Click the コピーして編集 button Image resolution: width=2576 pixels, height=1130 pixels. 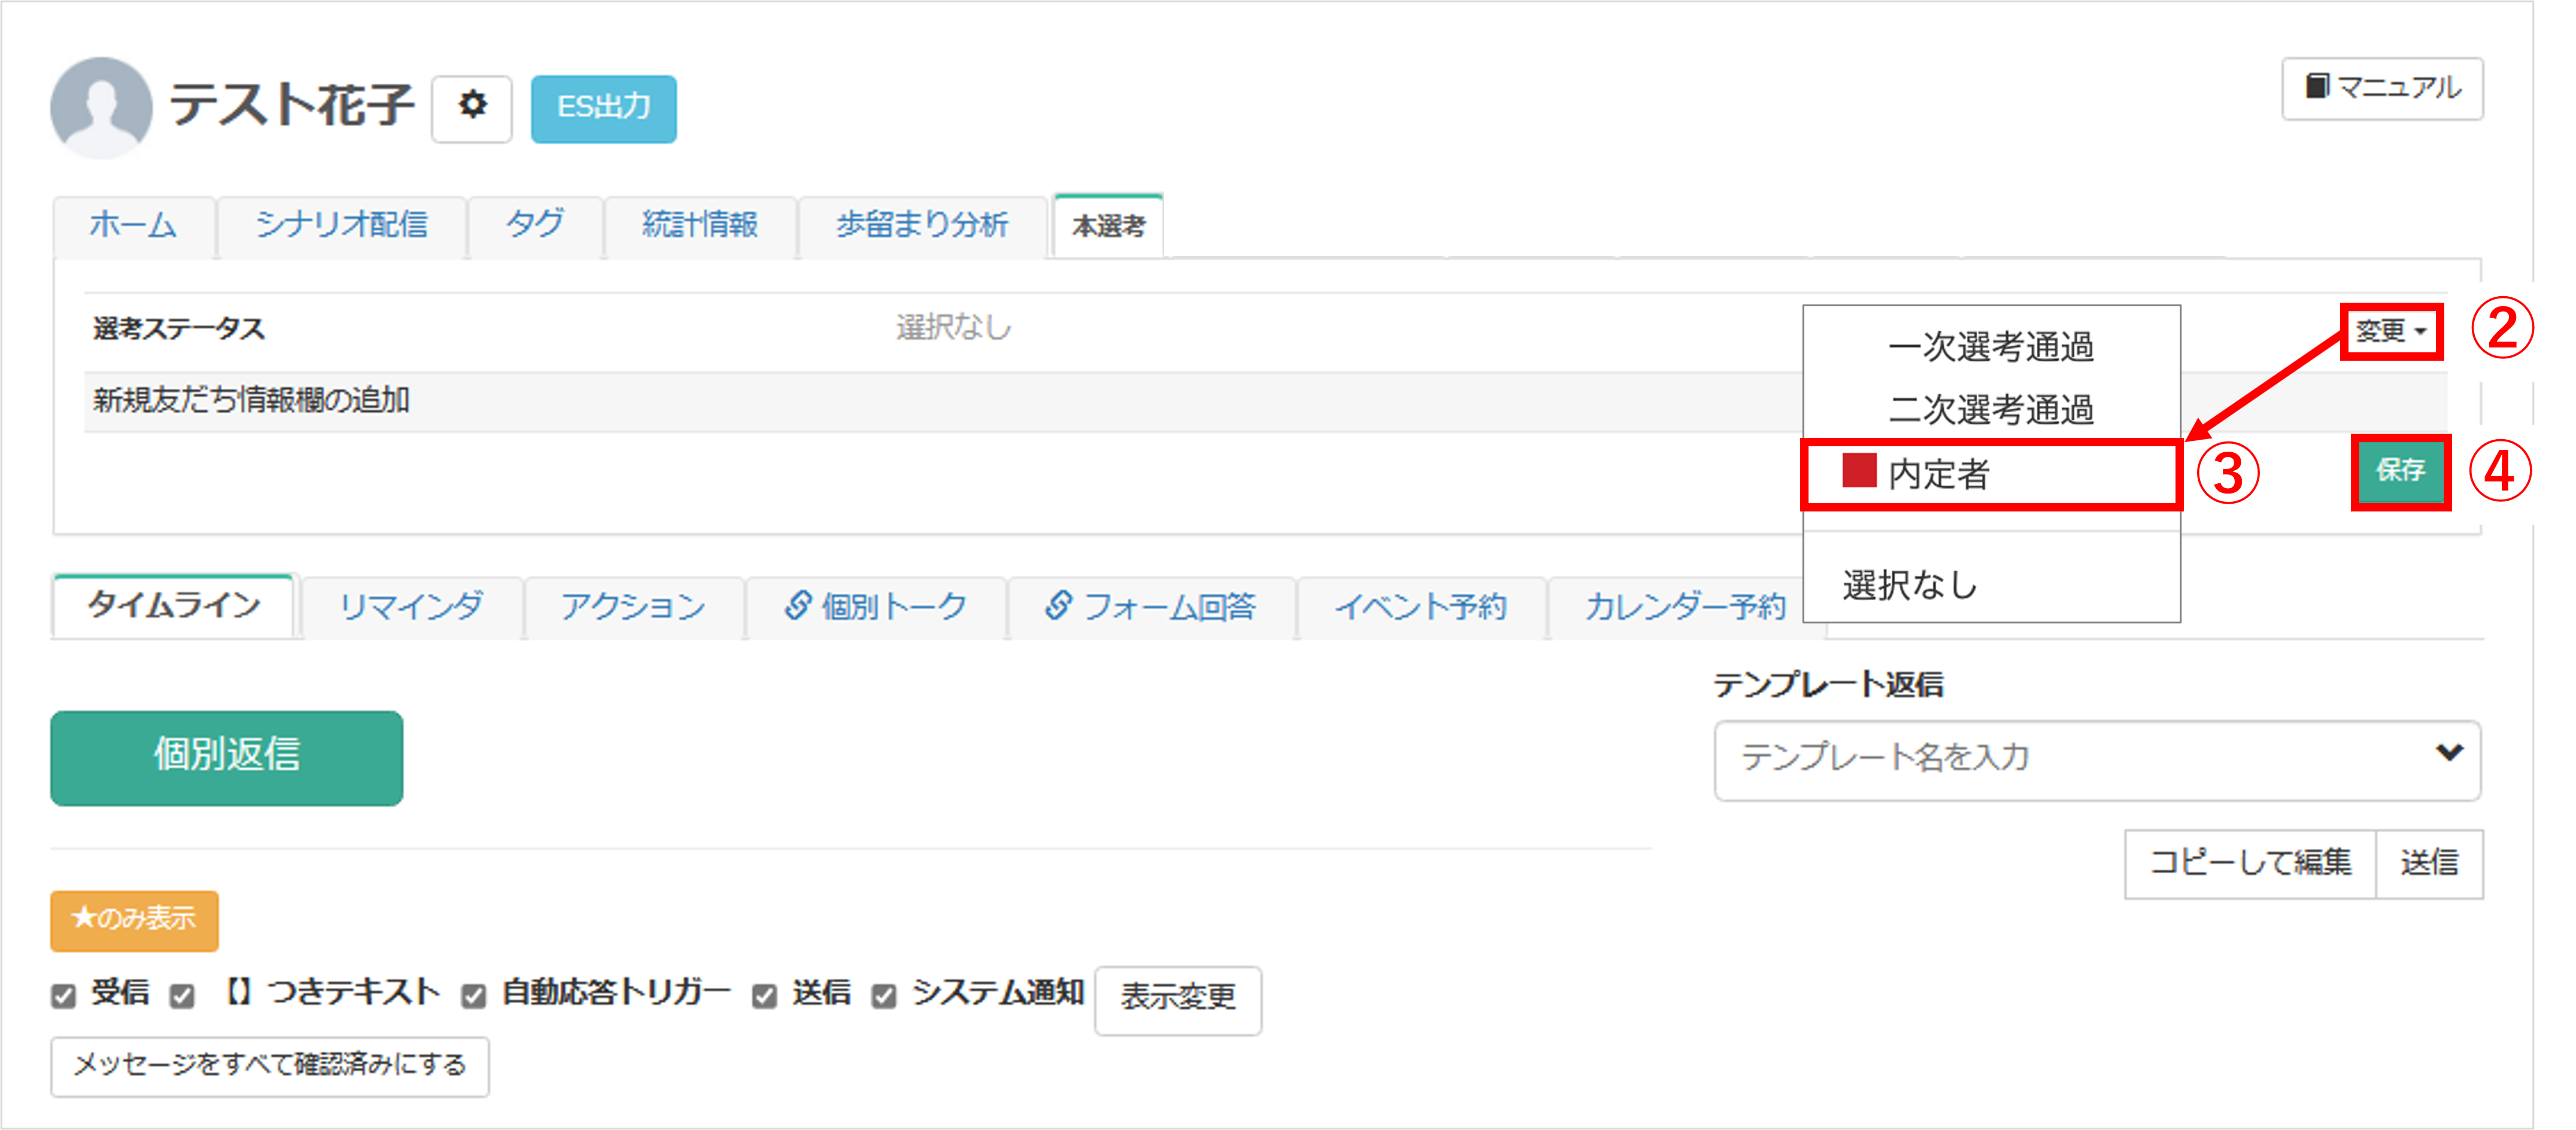(x=2250, y=863)
